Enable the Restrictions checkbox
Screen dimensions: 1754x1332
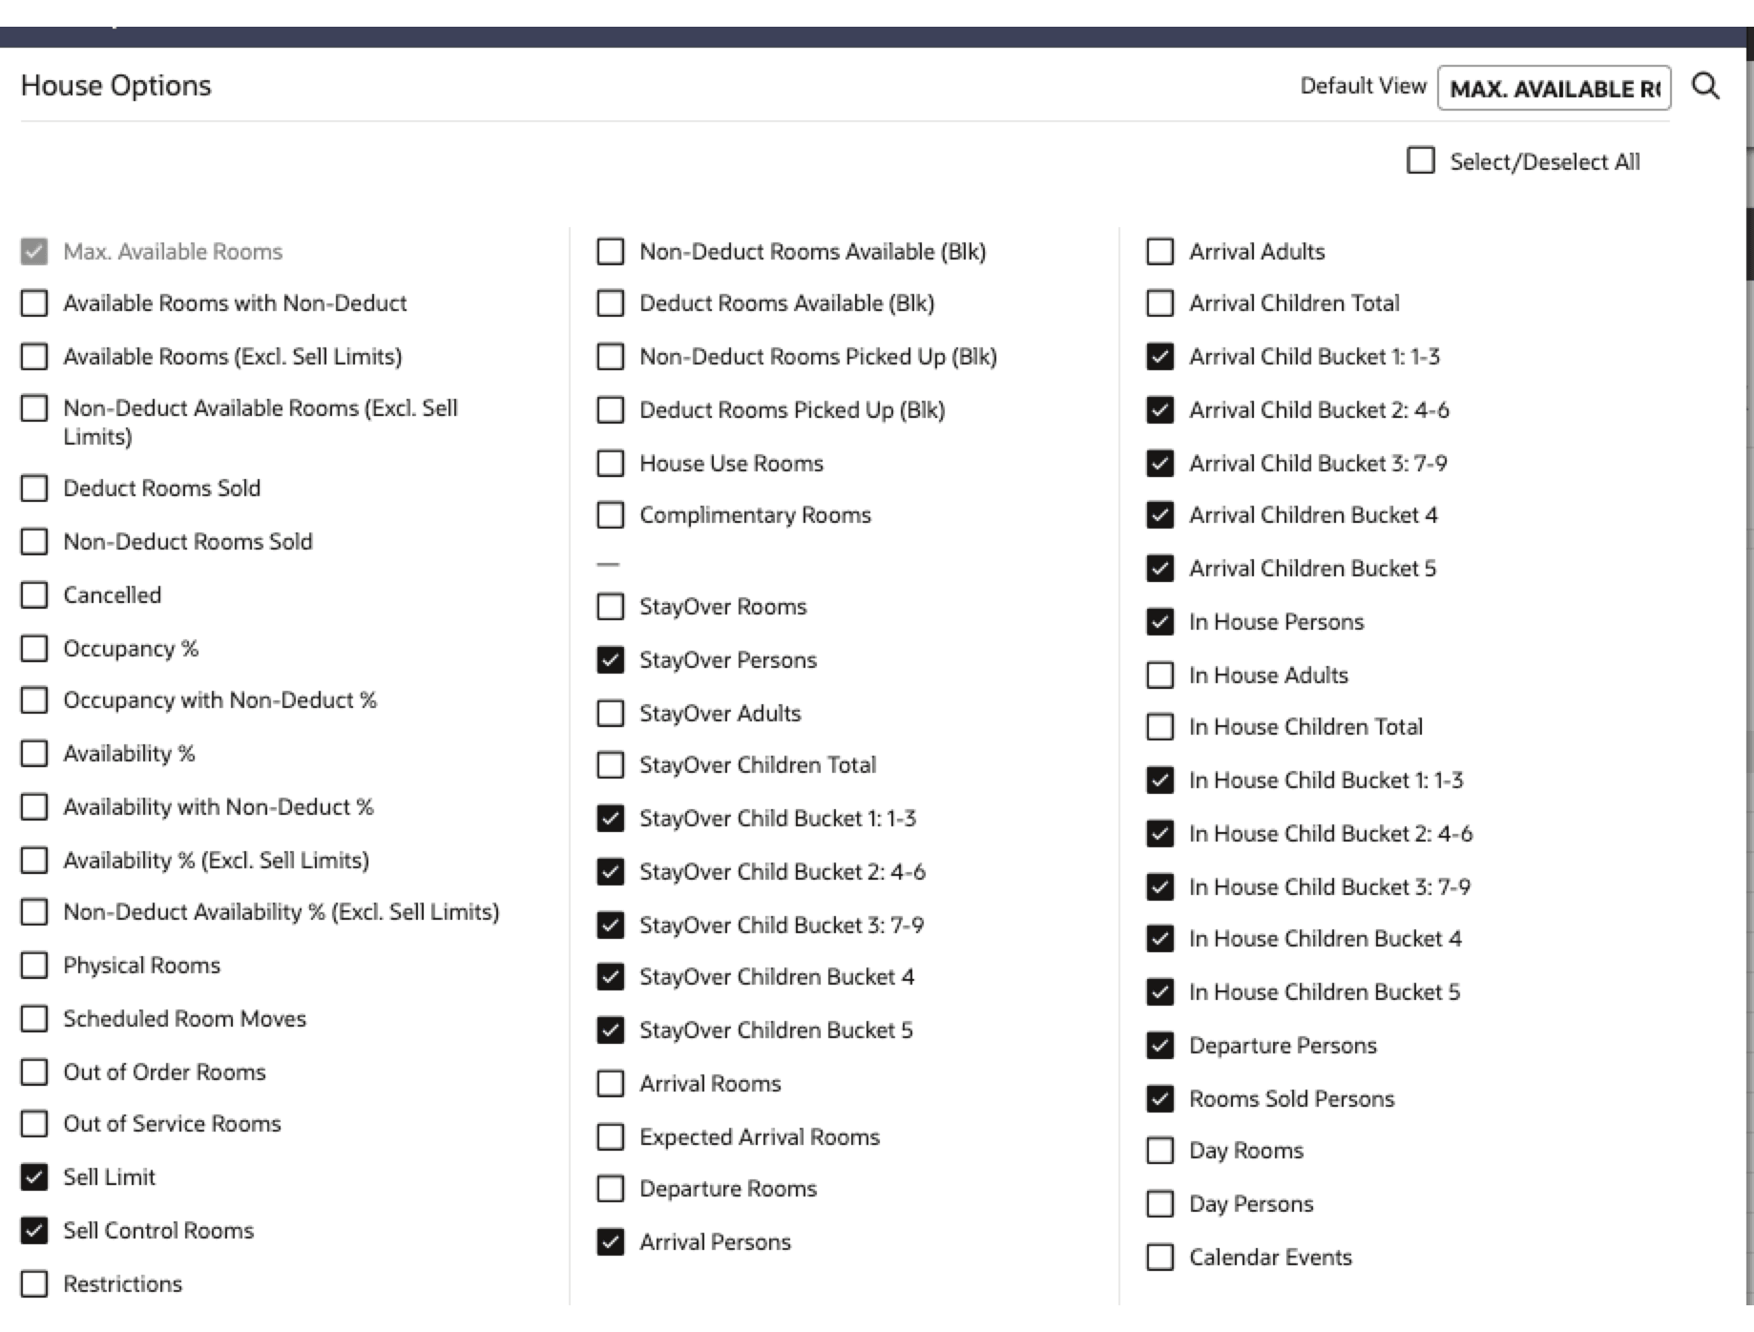click(34, 1284)
